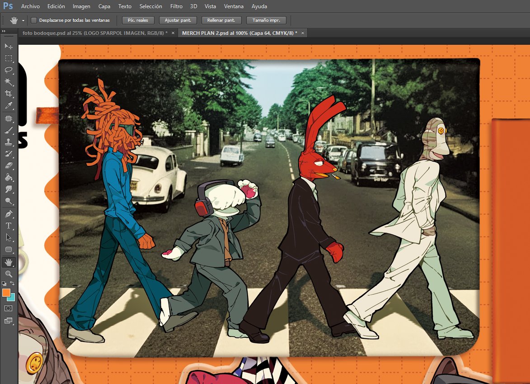Switch to MERCH PLAN 2.psd tab
Screen dimensions: 530x384
[239, 33]
